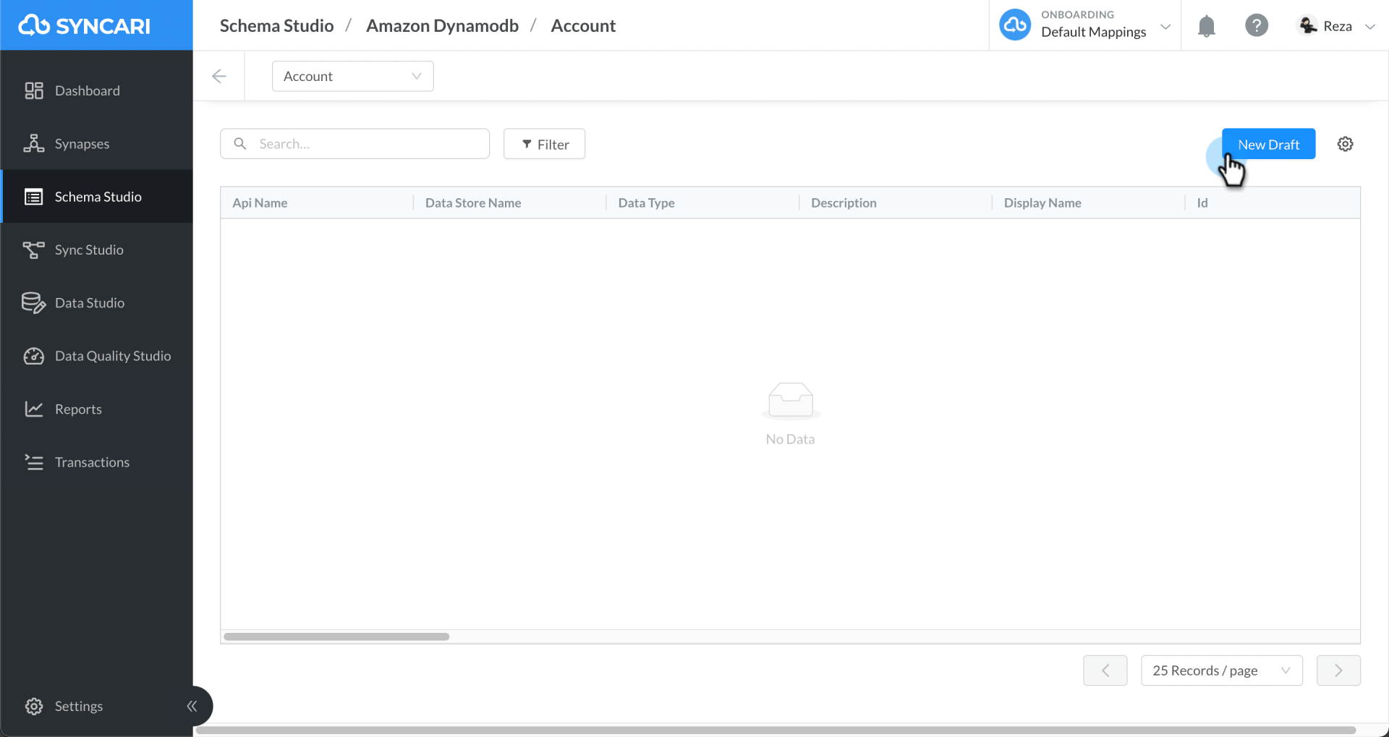Go back using the left arrow
This screenshot has height=737, width=1389.
coord(219,76)
